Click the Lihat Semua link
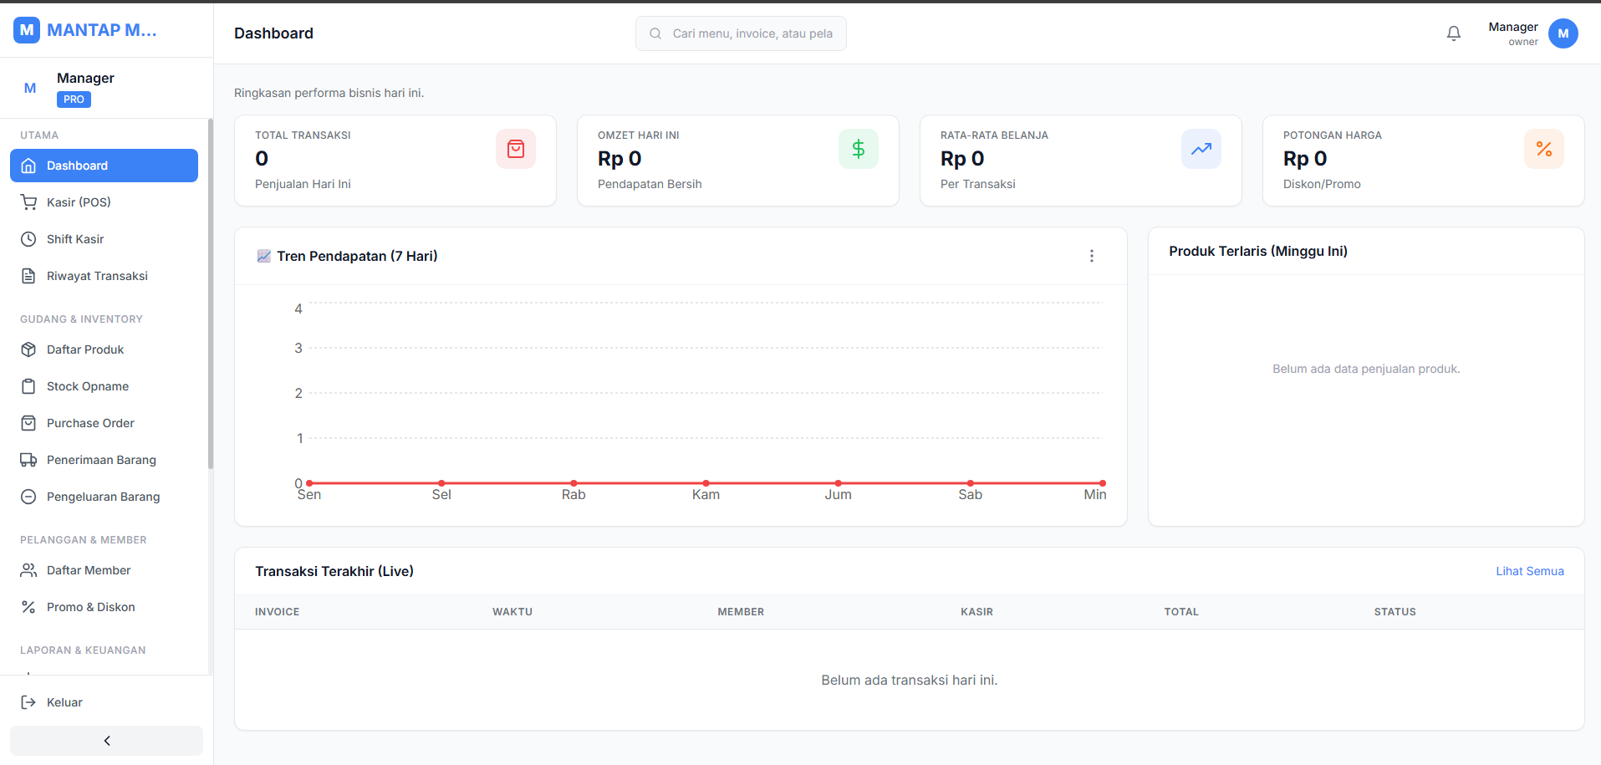This screenshot has height=765, width=1601. point(1530,571)
